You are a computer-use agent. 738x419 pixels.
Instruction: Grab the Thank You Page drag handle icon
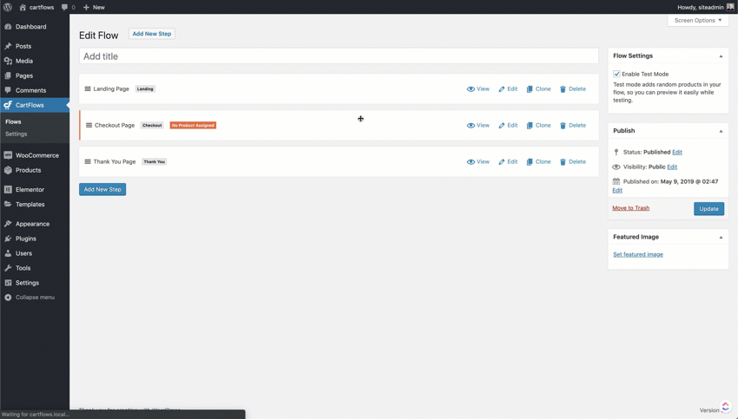88,161
